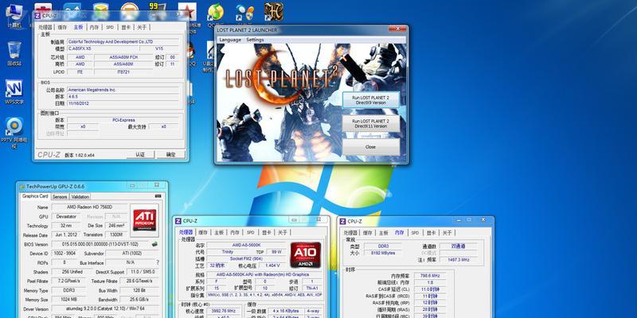Image resolution: width=637 pixels, height=318 pixels.
Task: Switch to Sensors tab in GPU-Z
Action: point(60,196)
